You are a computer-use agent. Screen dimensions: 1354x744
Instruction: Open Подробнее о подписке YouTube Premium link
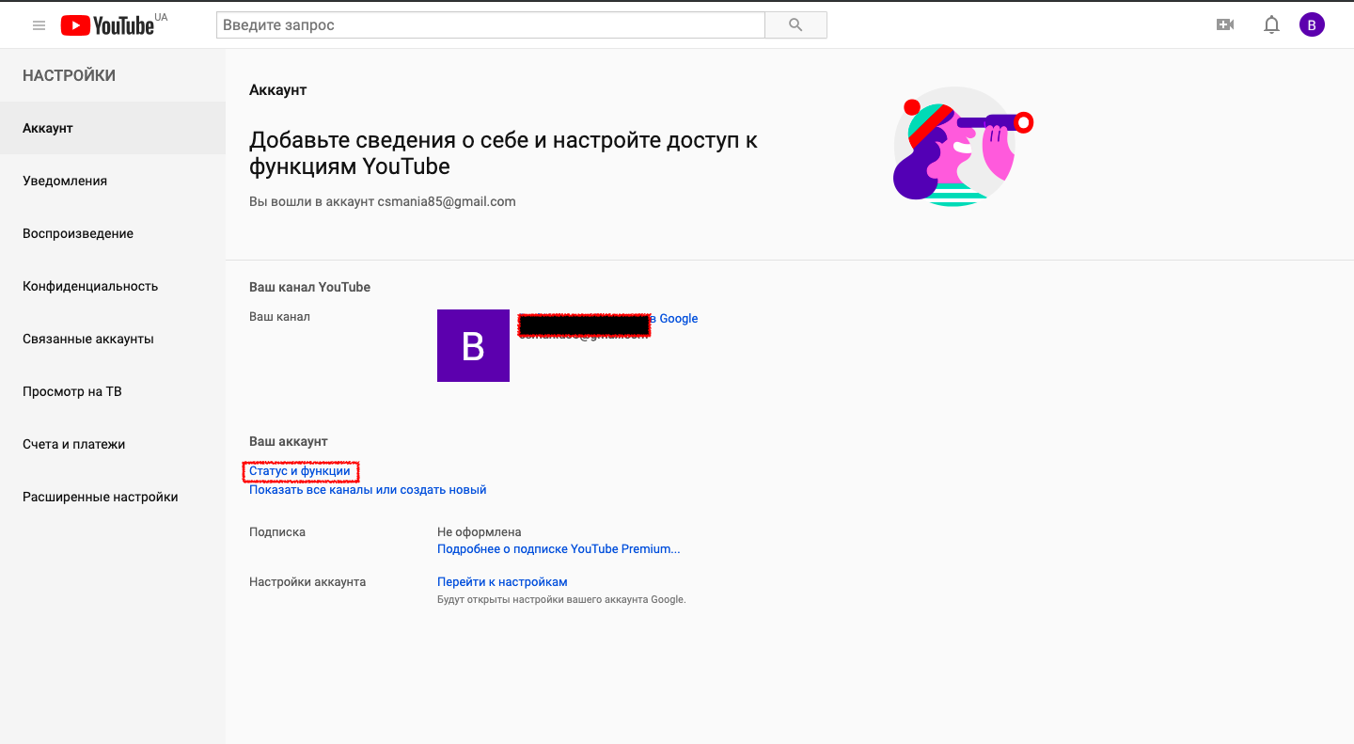[x=559, y=549]
